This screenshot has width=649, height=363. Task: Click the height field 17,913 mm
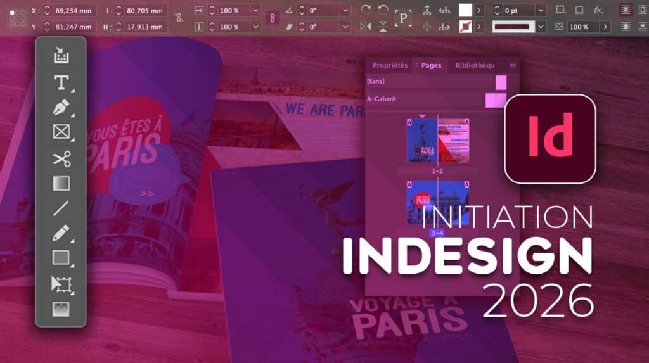(x=145, y=27)
